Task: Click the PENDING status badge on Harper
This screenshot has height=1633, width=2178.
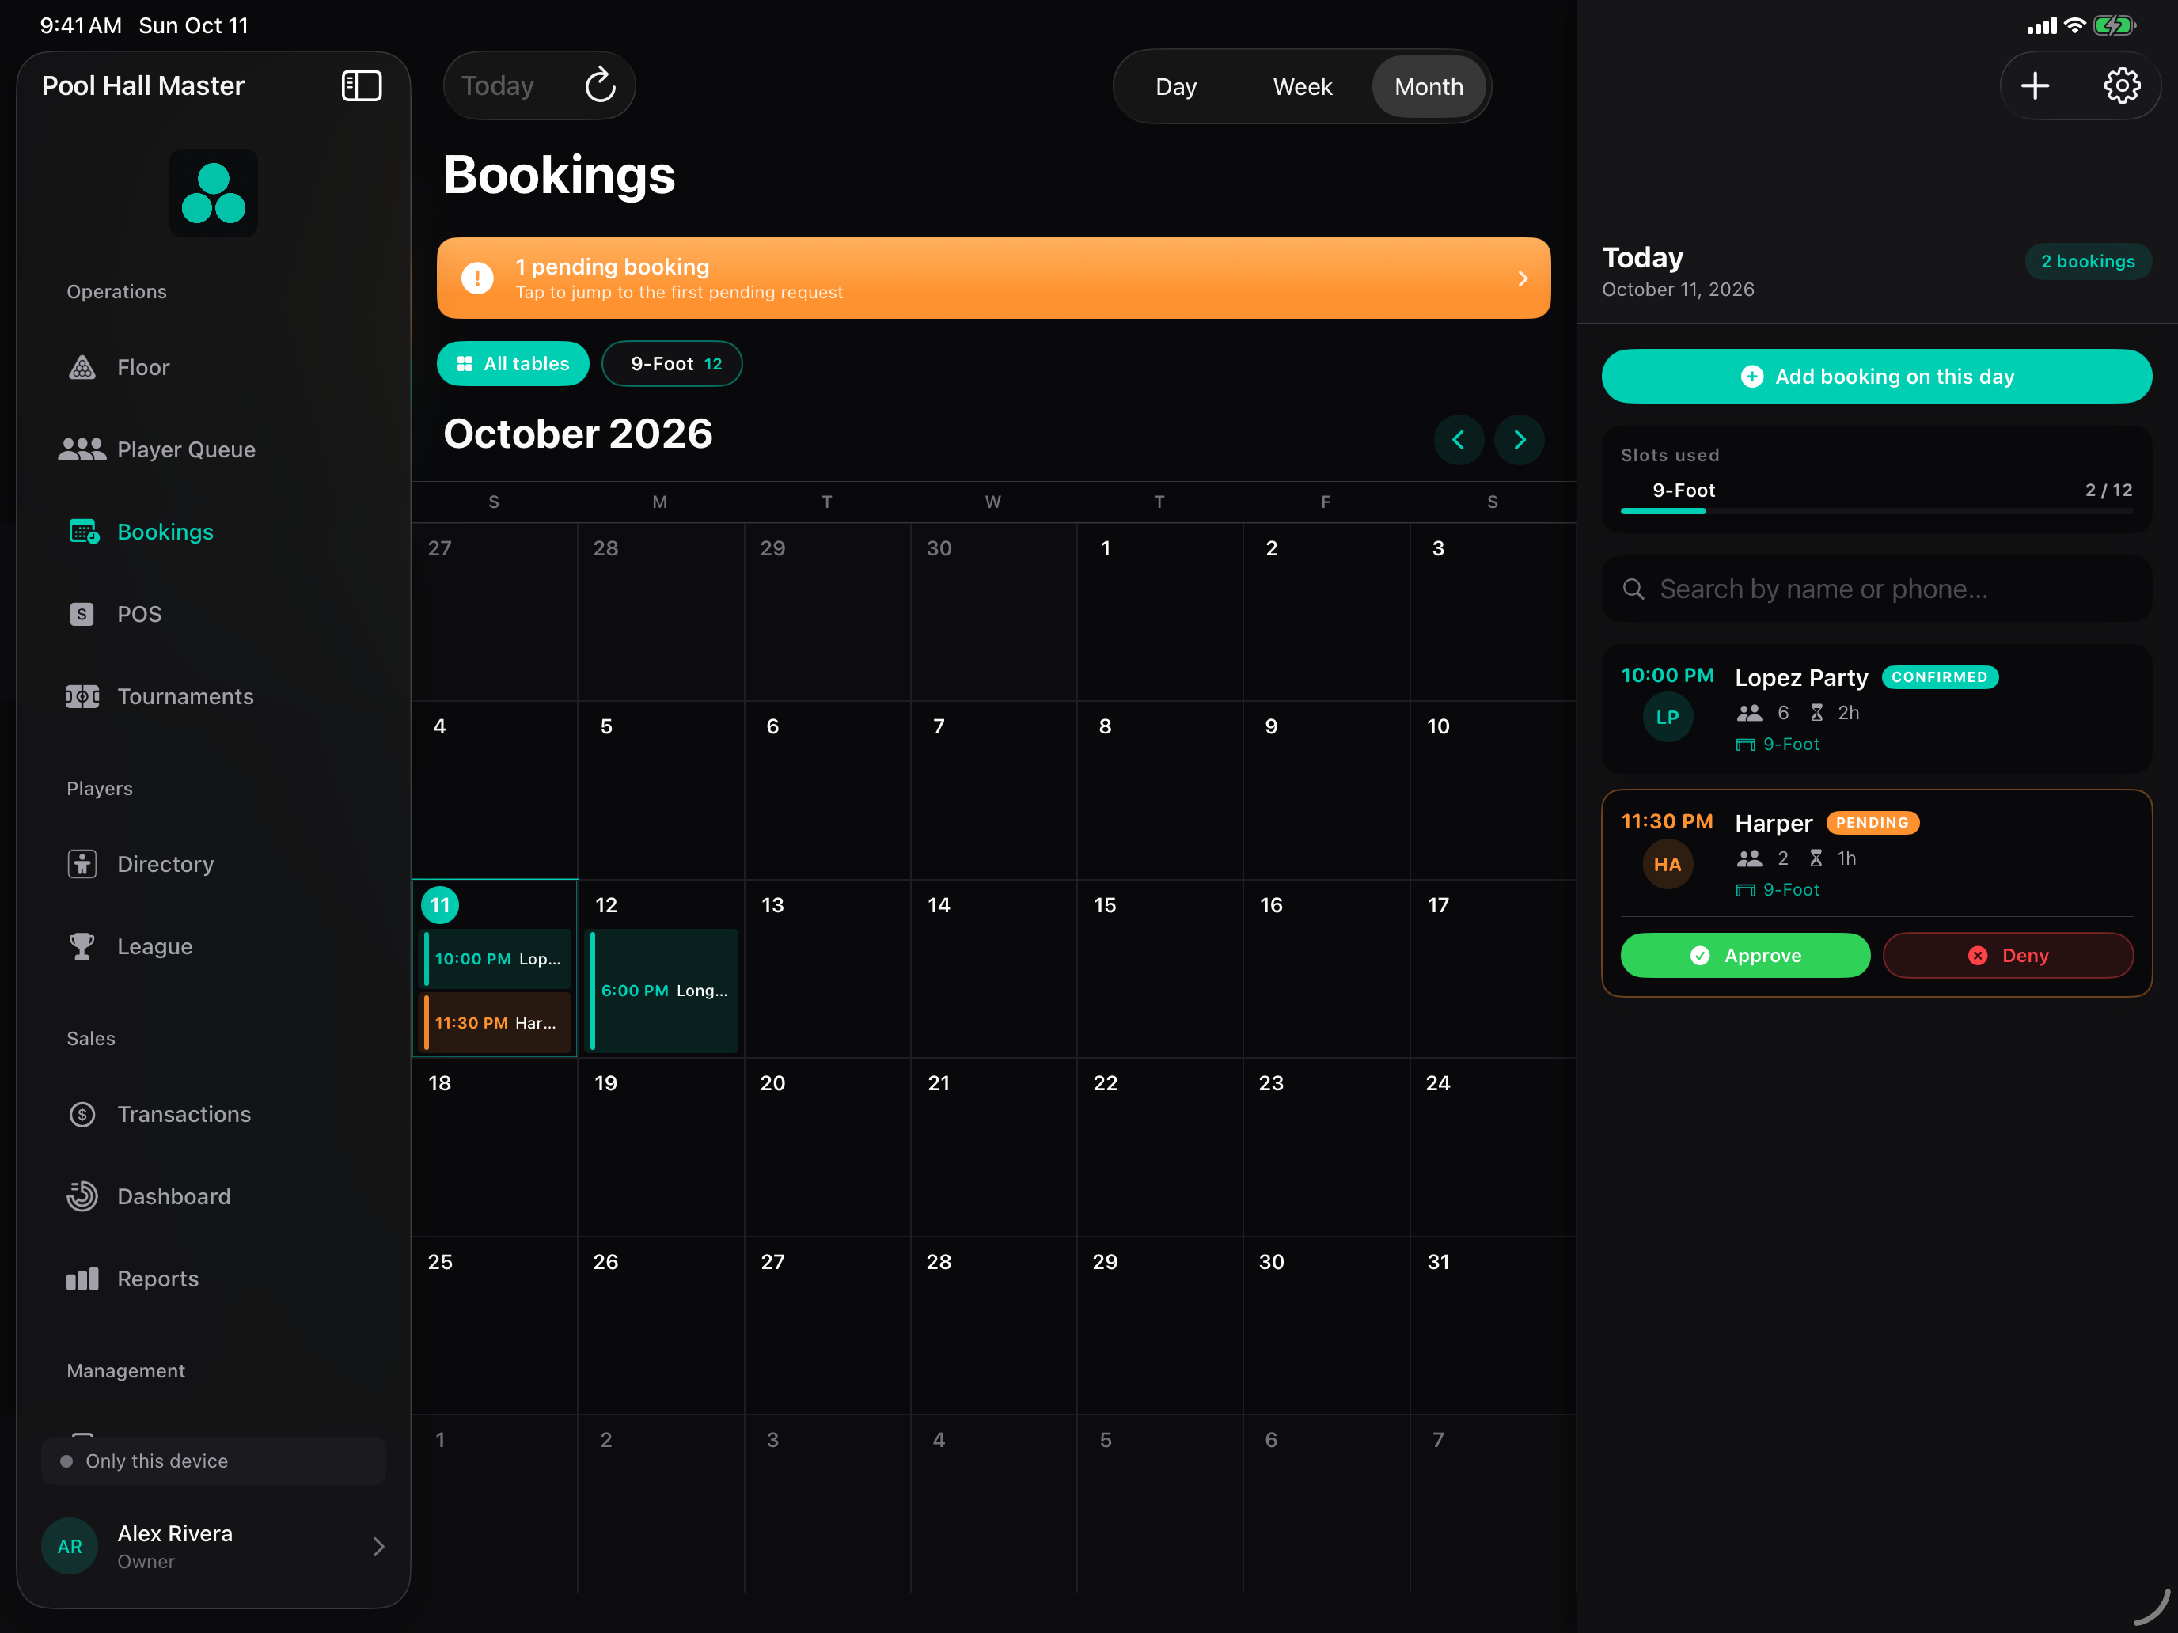Action: pyautogui.click(x=1872, y=822)
